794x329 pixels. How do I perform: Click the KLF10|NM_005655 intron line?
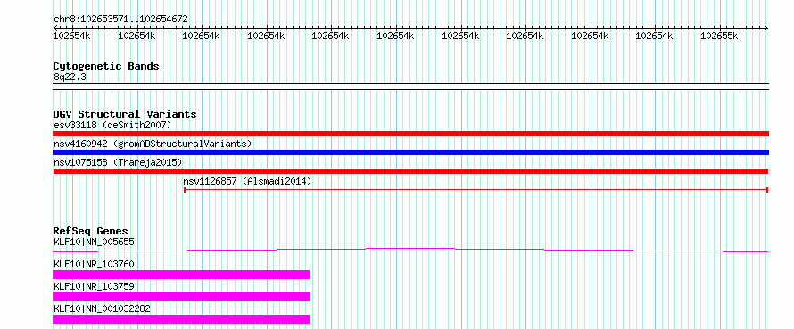point(410,250)
